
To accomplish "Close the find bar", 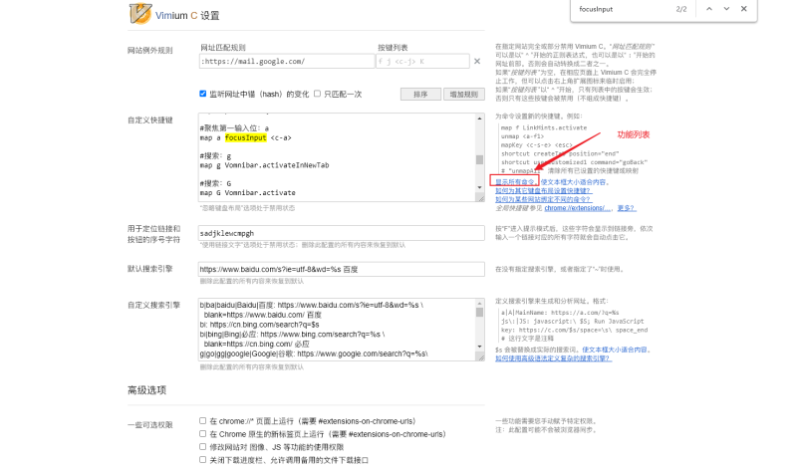I will [743, 9].
